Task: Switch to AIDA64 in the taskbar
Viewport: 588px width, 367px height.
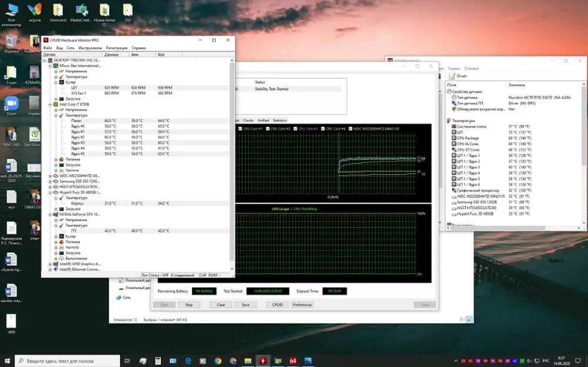Action: point(293,361)
